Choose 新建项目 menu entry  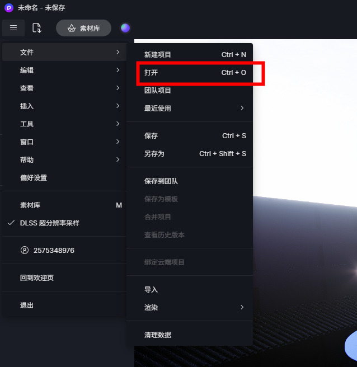coord(194,54)
